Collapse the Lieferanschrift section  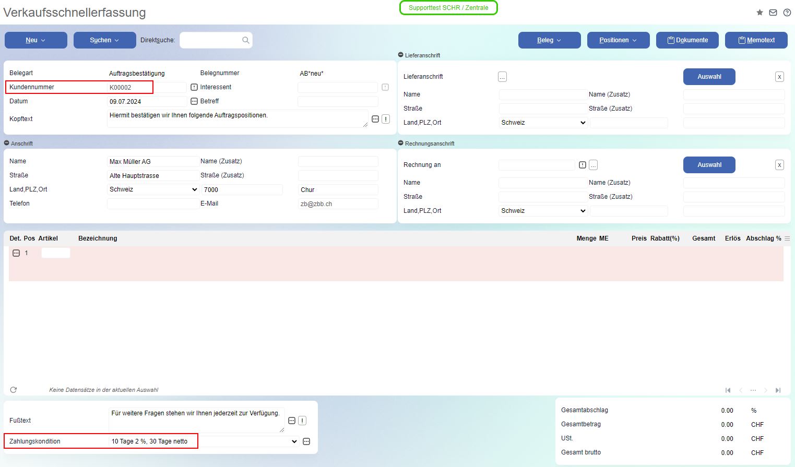(x=401, y=55)
